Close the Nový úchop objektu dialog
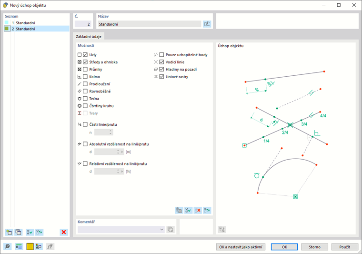 click(x=354, y=5)
